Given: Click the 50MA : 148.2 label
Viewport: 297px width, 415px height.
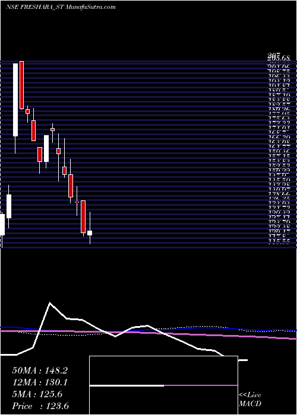Looking at the screenshot, I should (40, 371).
